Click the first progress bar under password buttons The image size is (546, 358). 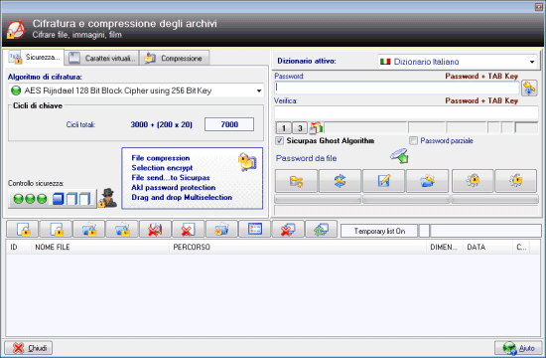[x=318, y=199]
